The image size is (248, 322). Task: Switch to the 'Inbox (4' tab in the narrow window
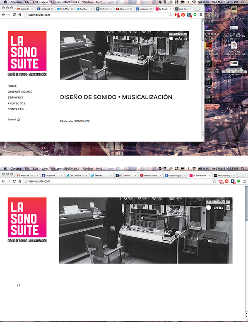coord(25,9)
